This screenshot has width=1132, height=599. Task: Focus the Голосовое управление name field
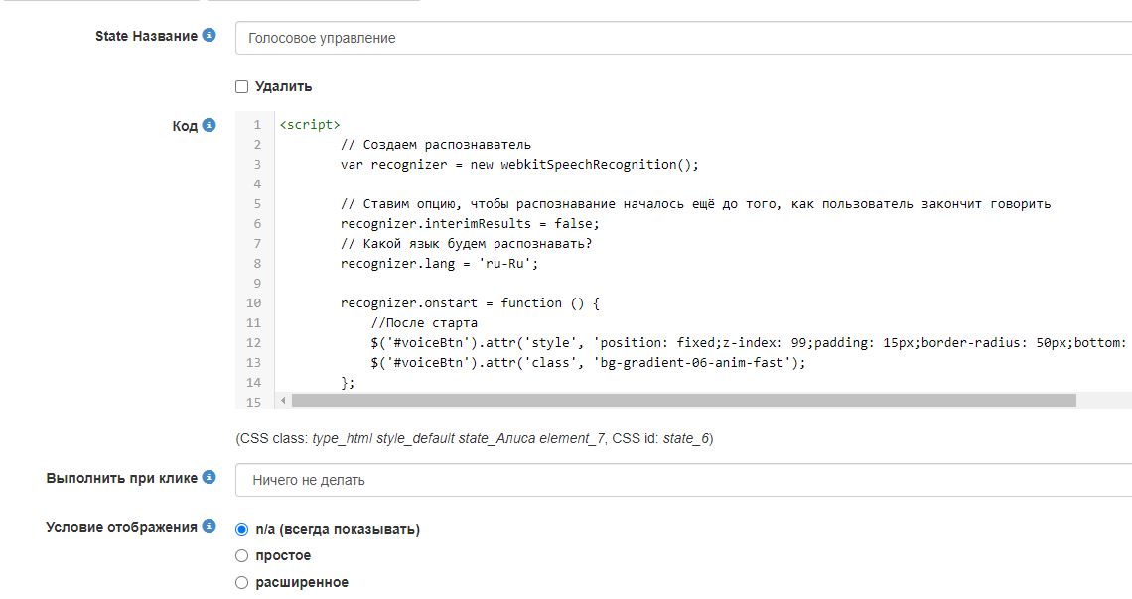pyautogui.click(x=684, y=38)
